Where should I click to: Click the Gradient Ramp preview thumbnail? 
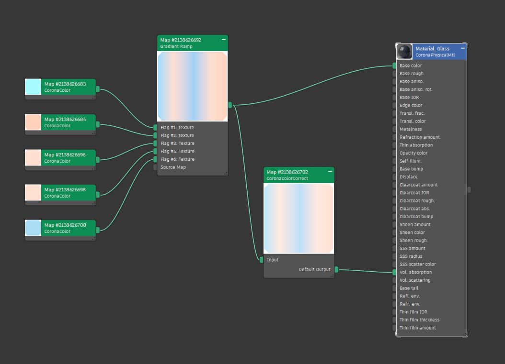192,86
